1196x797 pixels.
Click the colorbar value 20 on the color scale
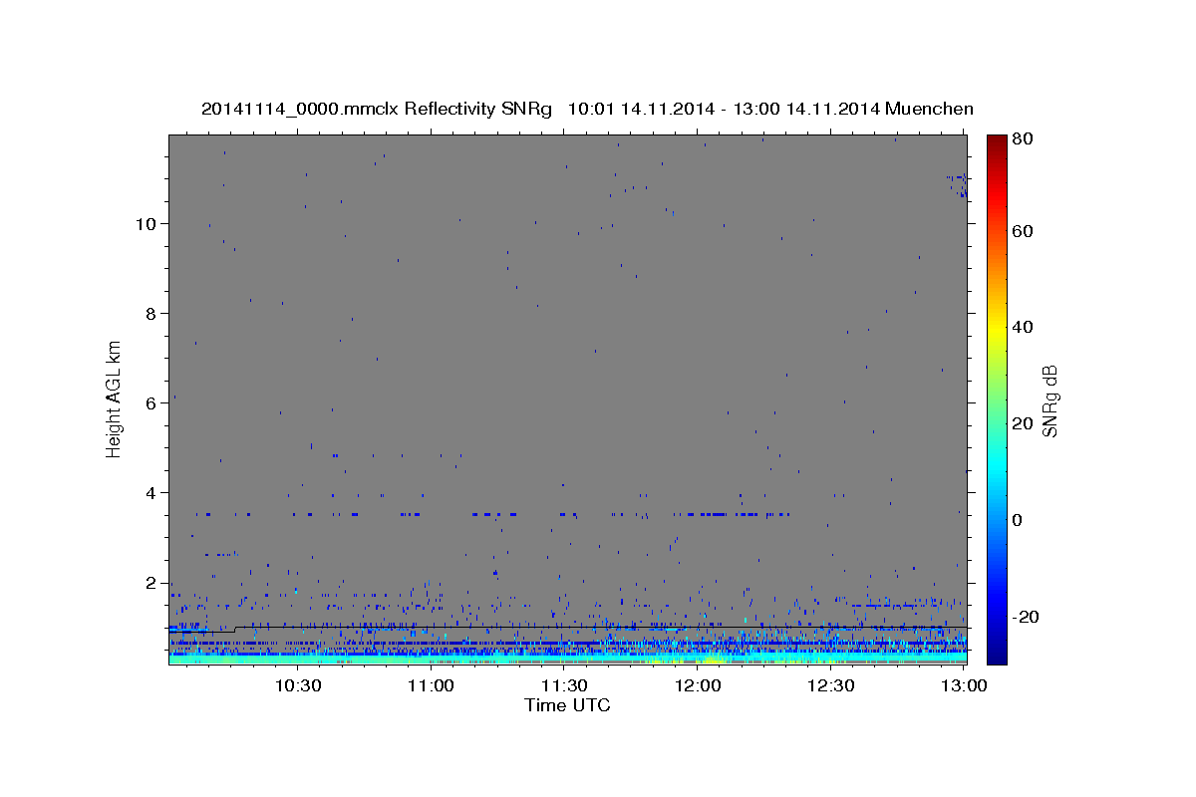(1023, 423)
